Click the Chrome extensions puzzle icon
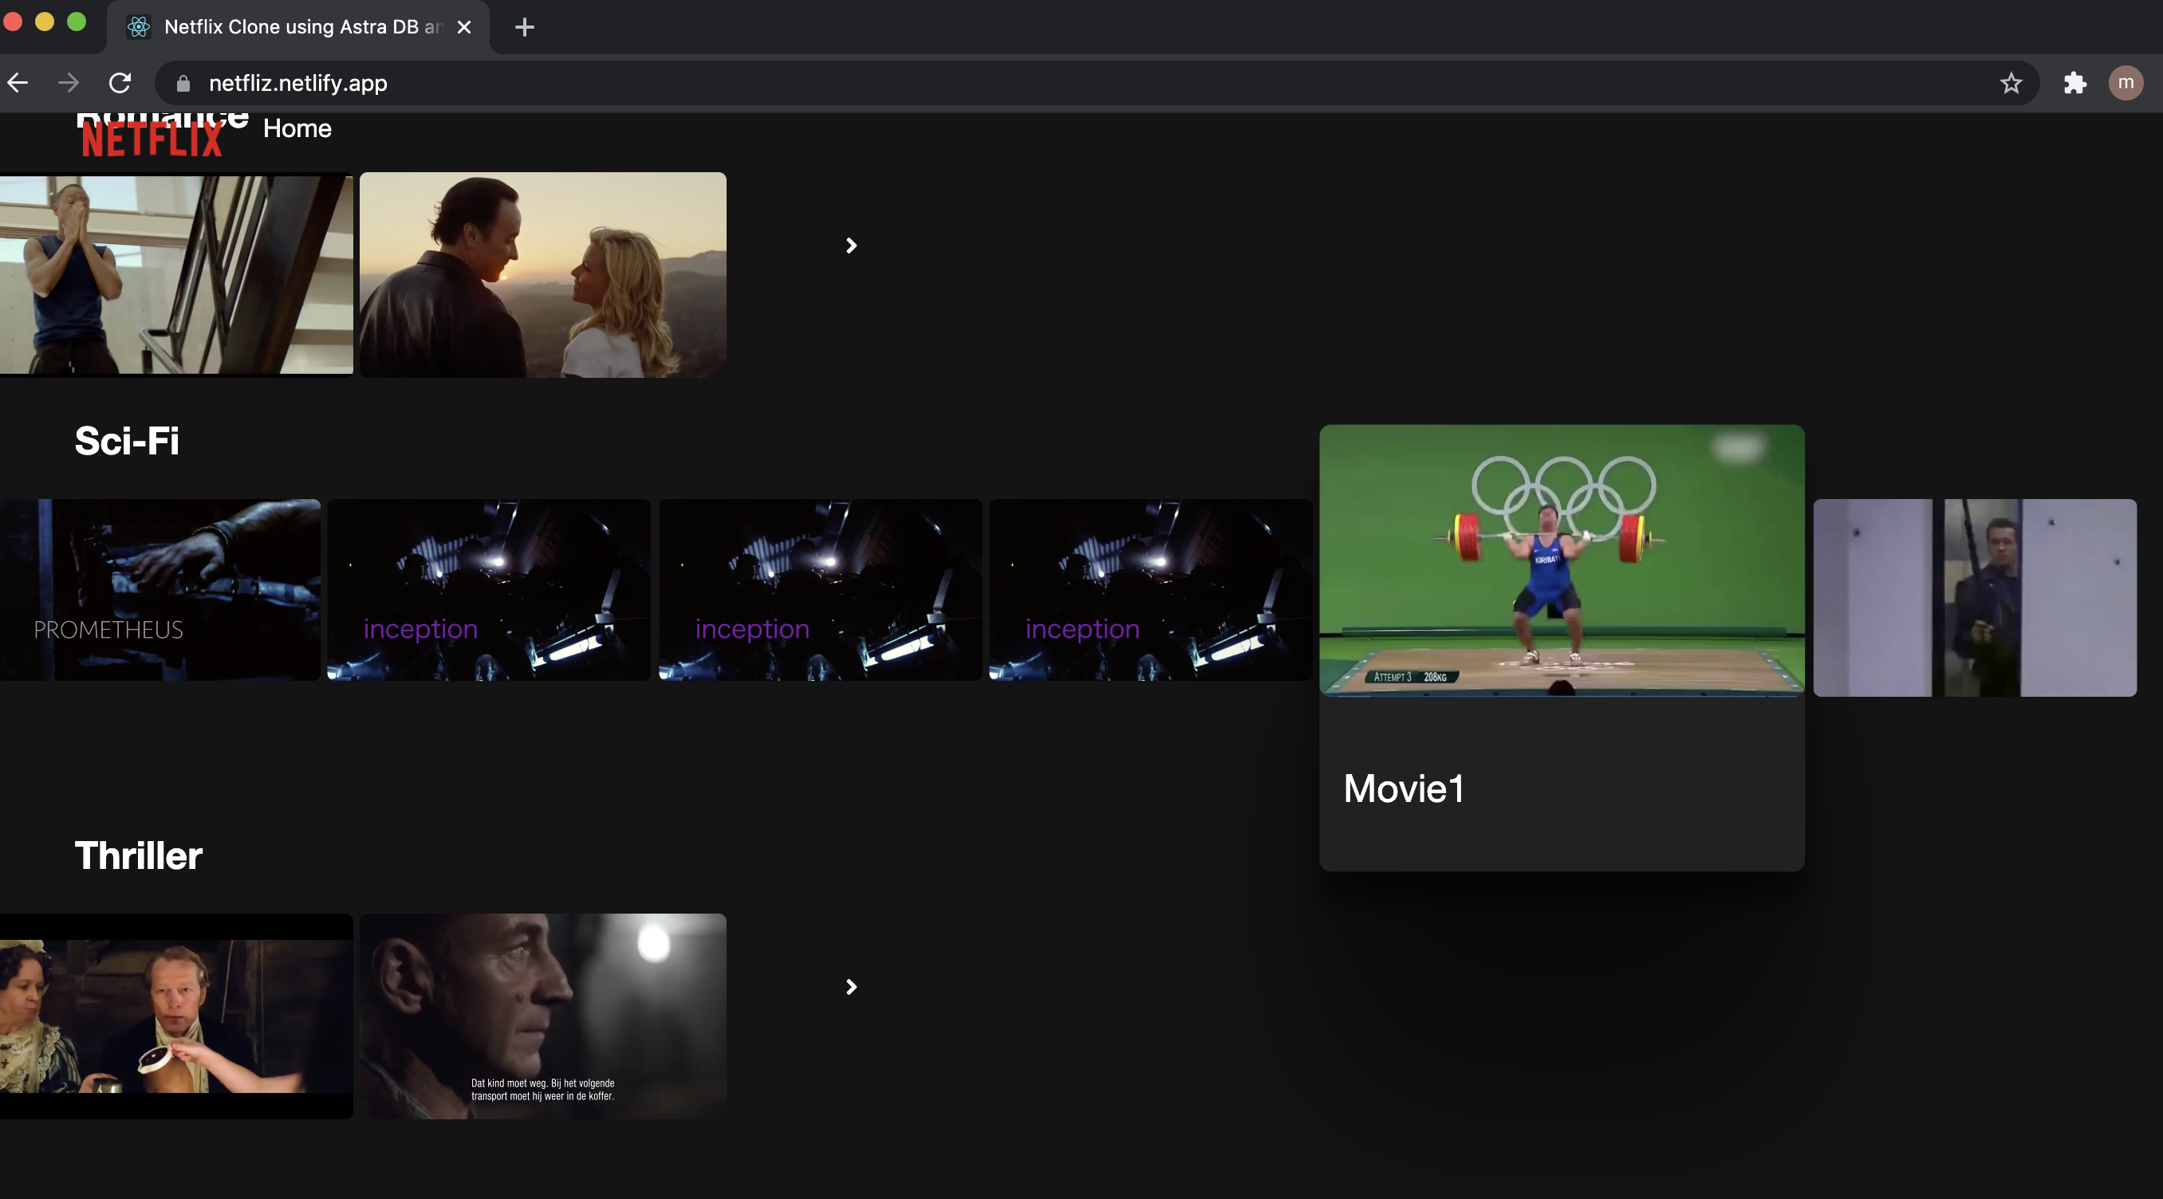This screenshot has height=1199, width=2163. pyautogui.click(x=2074, y=83)
